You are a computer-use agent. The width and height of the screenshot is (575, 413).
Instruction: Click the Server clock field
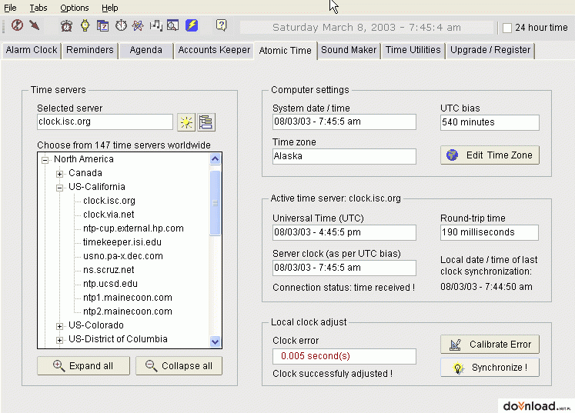(344, 268)
